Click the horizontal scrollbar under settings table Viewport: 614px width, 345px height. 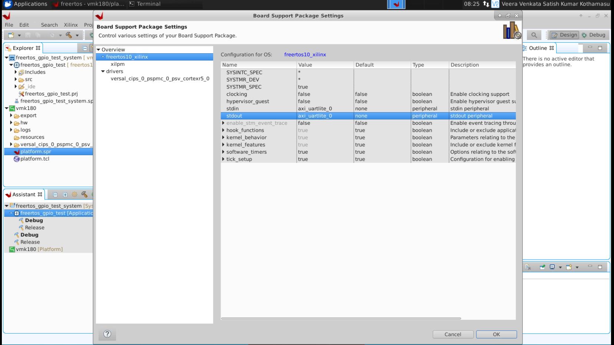tap(341, 318)
